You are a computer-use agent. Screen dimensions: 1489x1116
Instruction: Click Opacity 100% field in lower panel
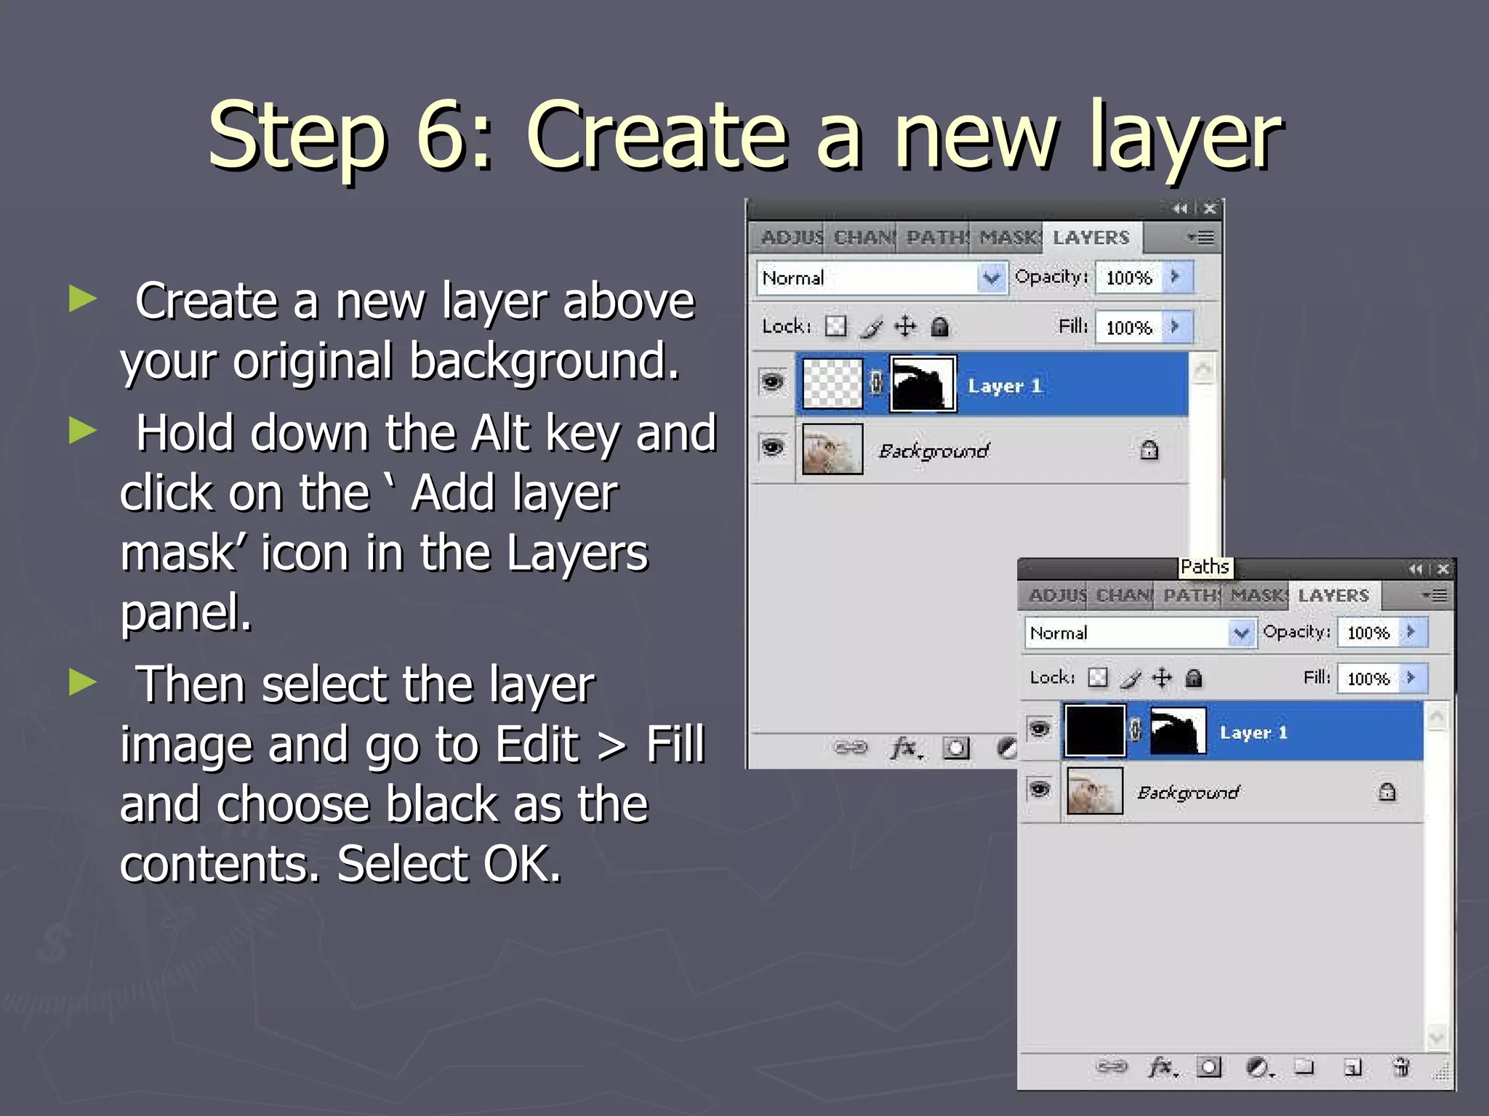click(1368, 633)
